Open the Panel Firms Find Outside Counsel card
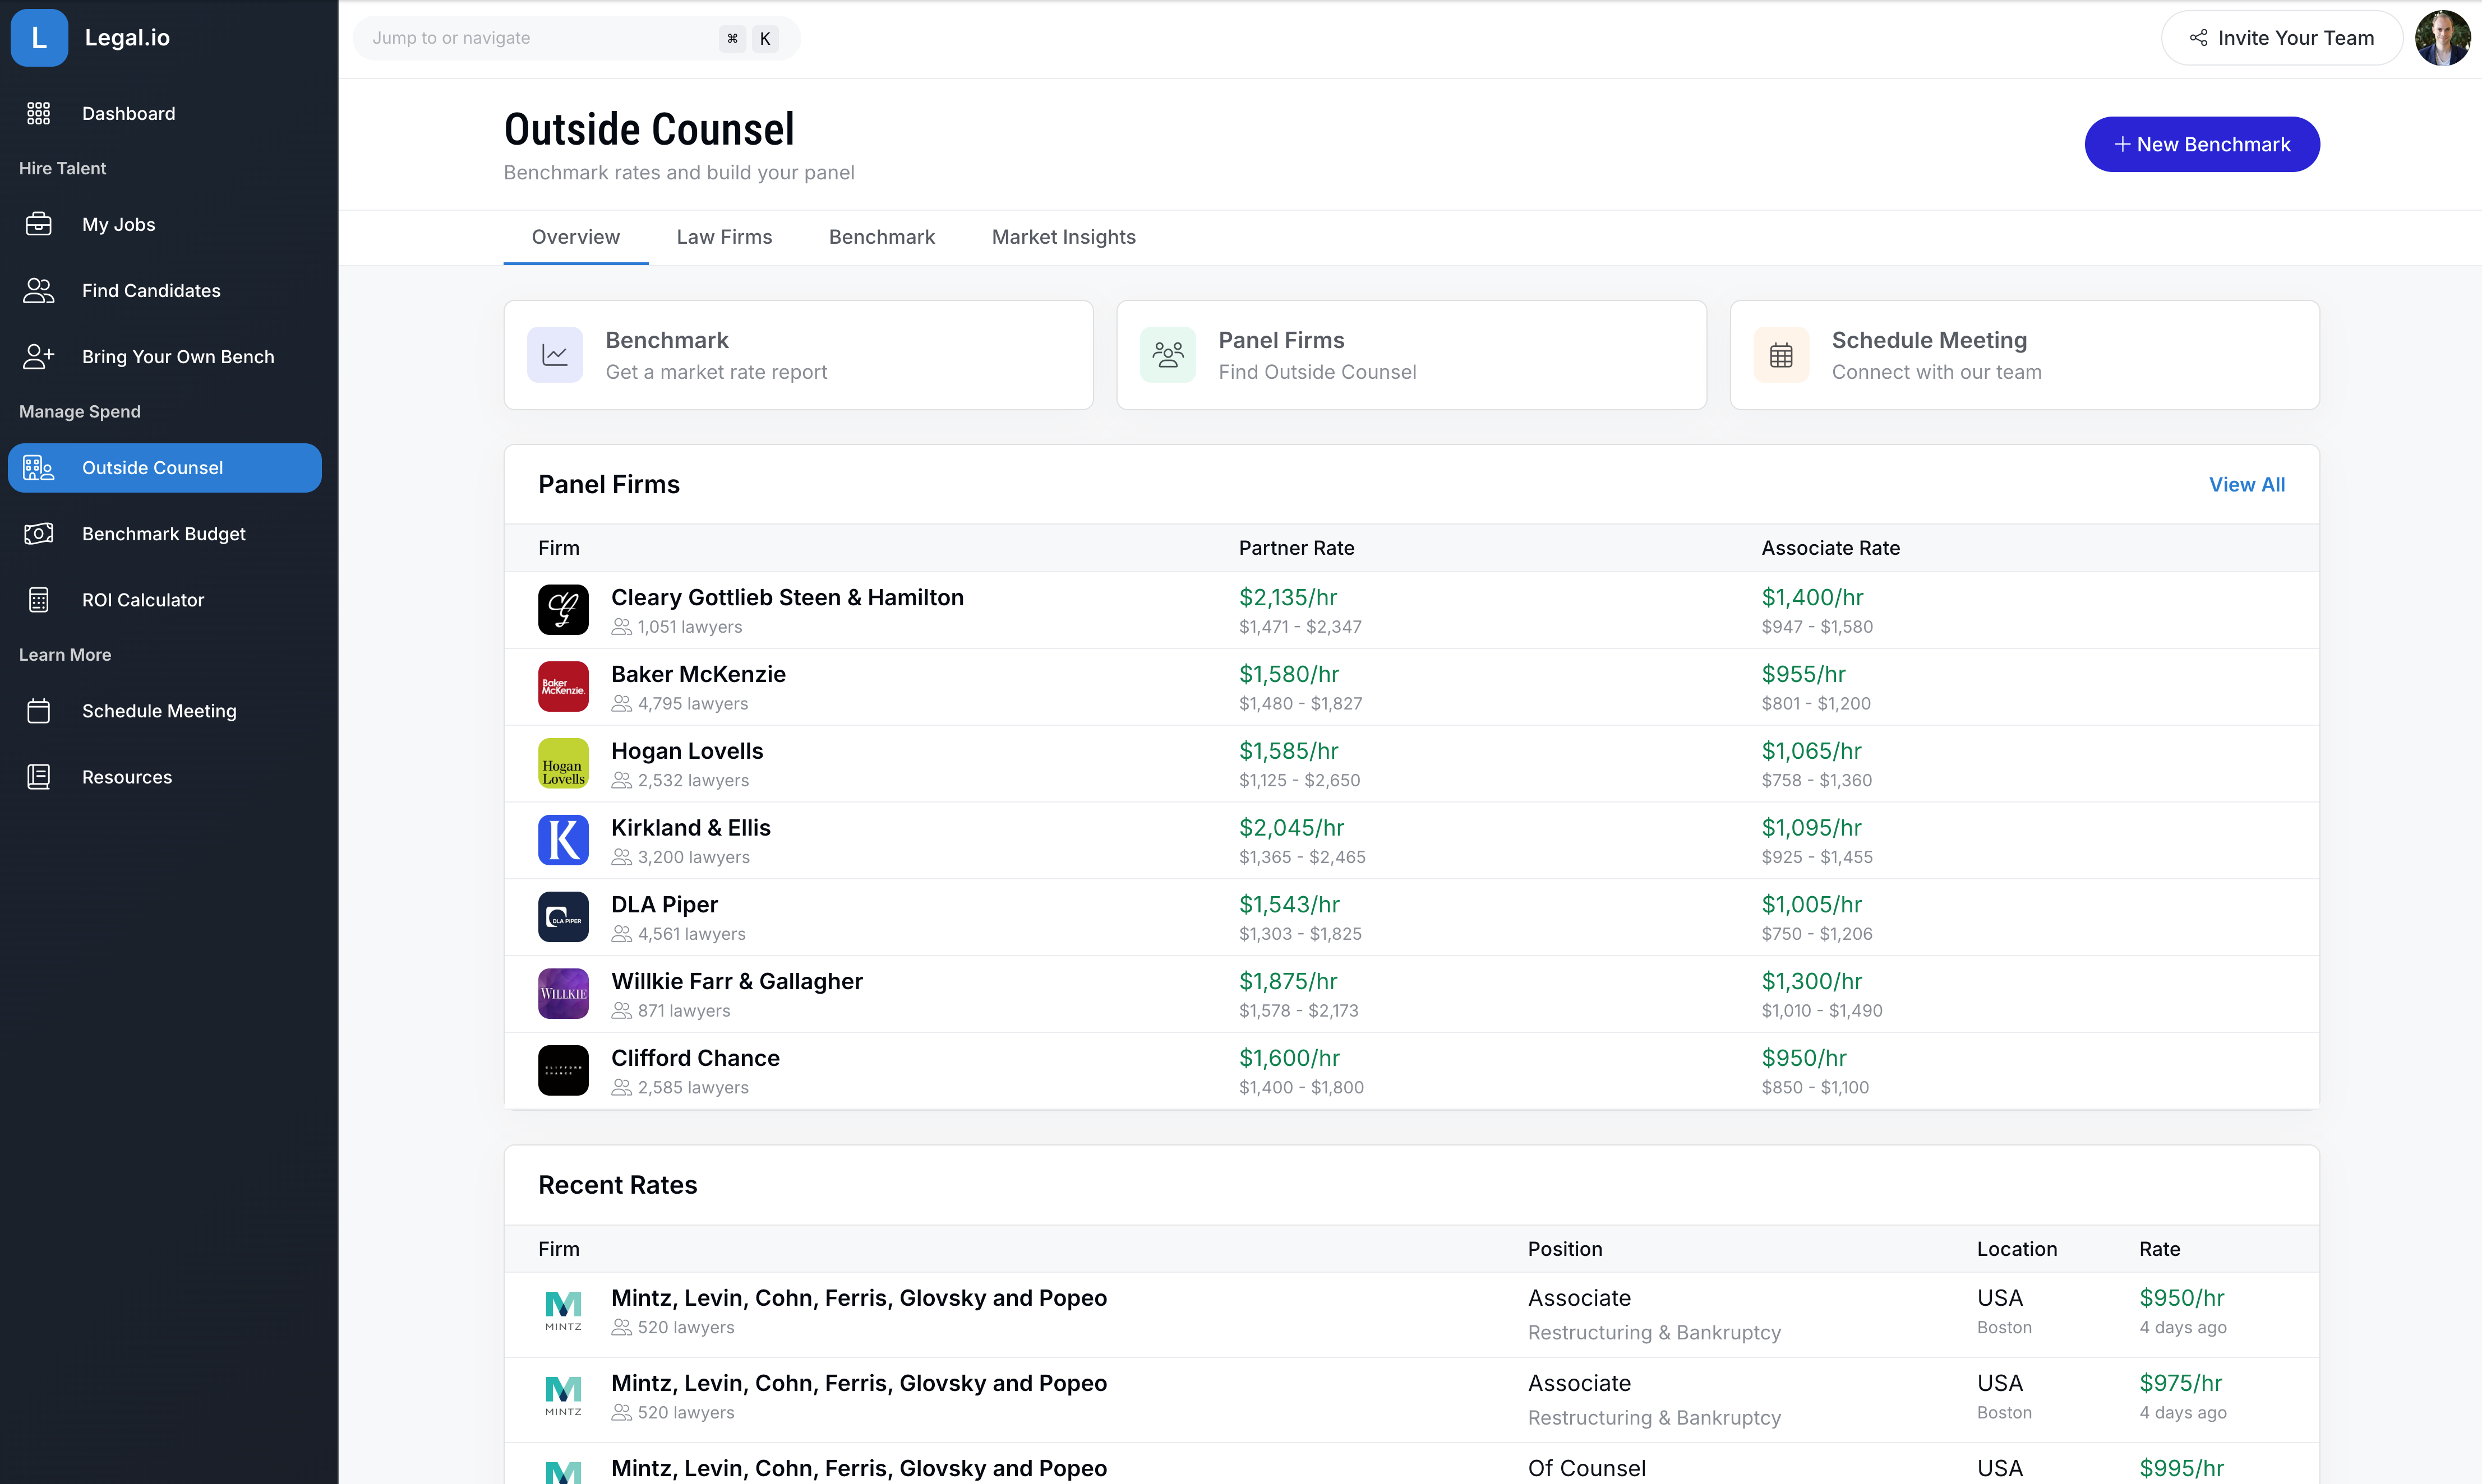 point(1411,355)
